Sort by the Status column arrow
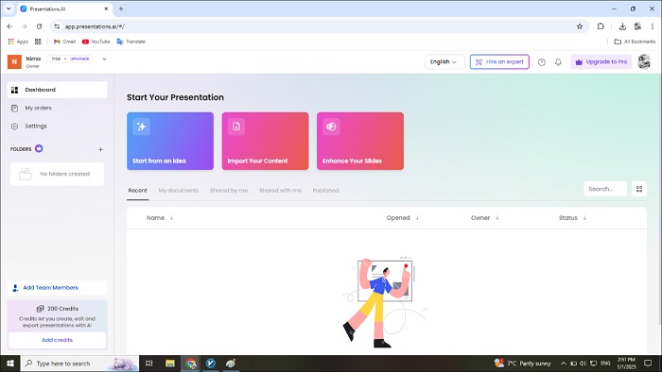Image resolution: width=662 pixels, height=372 pixels. point(584,218)
